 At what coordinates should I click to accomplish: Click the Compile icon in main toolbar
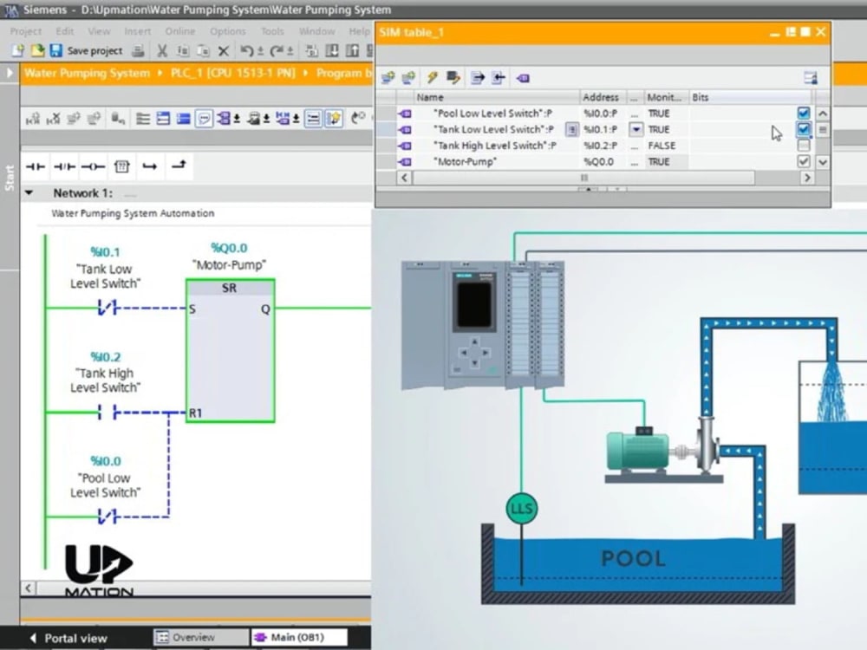311,51
